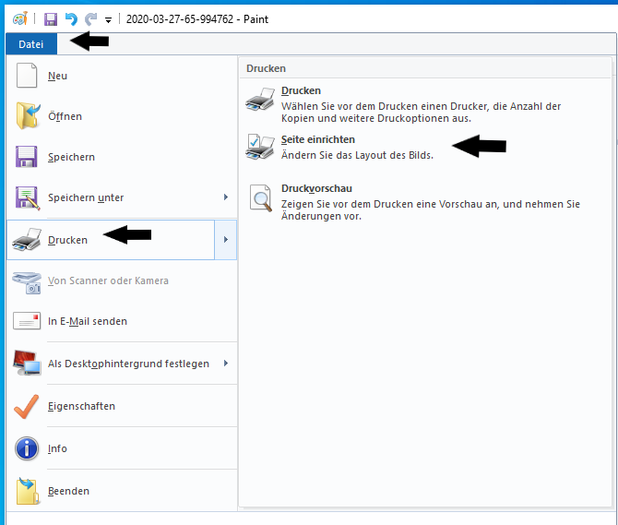This screenshot has width=618, height=525.
Task: Open the Info menu entry
Action: click(122, 448)
